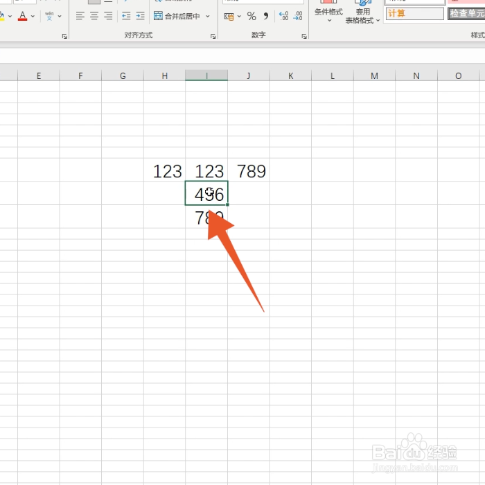Align text to the right
The width and height of the screenshot is (485, 485).
pos(108,16)
